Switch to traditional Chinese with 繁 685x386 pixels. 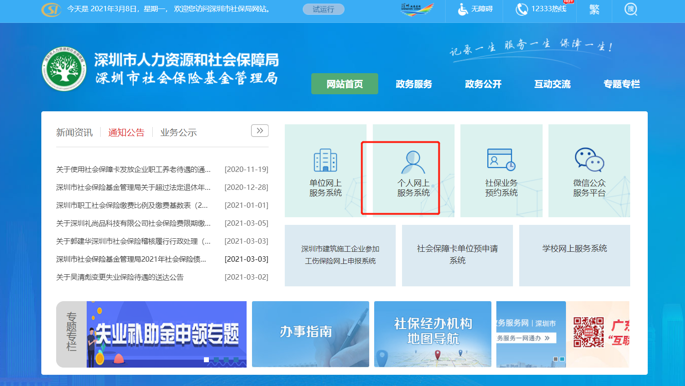click(x=594, y=9)
